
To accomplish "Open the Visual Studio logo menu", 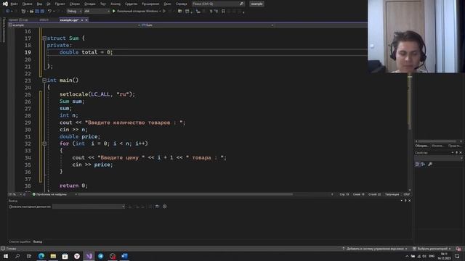I will [x=5, y=4].
